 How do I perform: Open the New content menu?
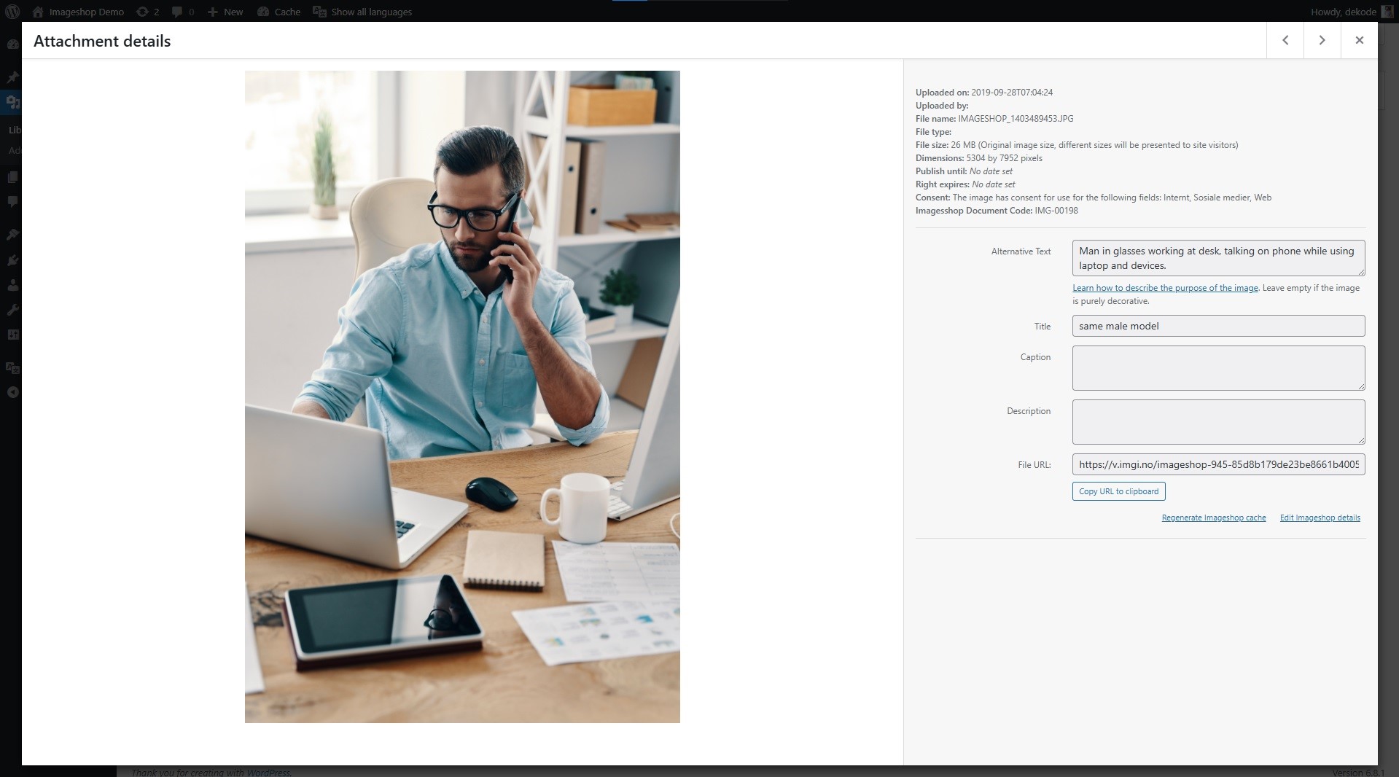[225, 12]
